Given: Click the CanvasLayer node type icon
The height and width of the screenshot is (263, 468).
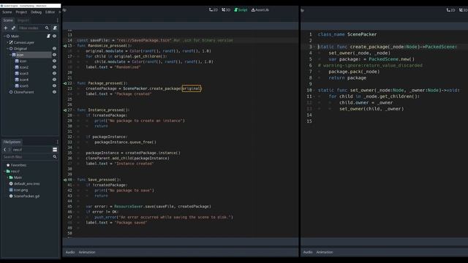Looking at the screenshot, I should coord(11,42).
